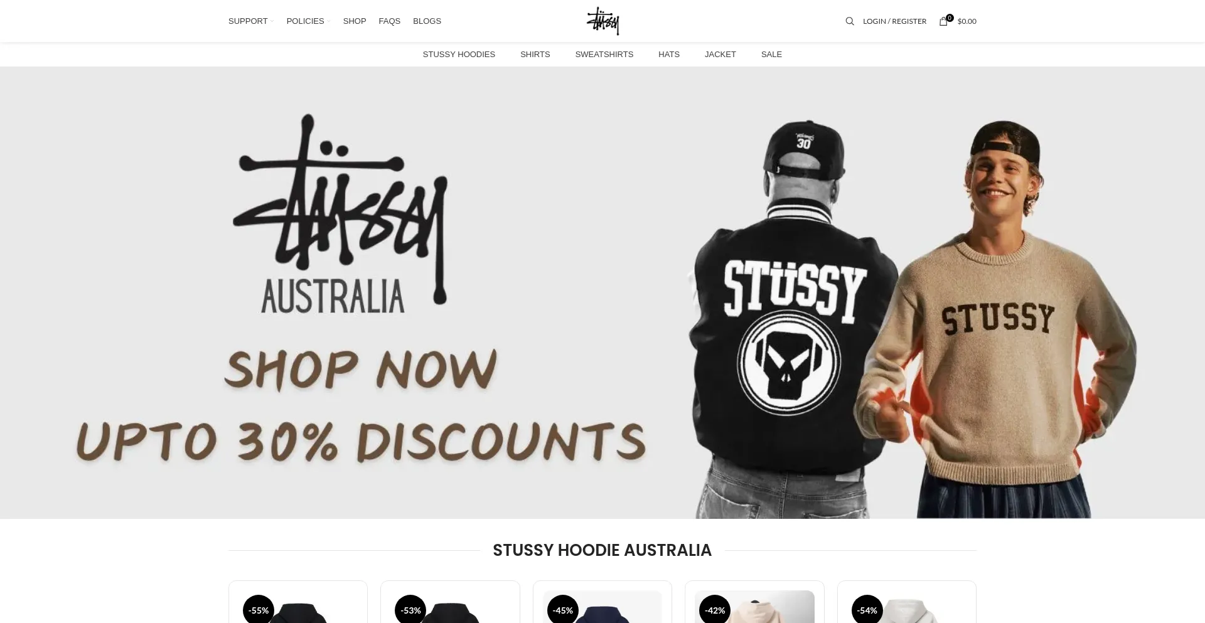The width and height of the screenshot is (1205, 623).
Task: Open the Shop page
Action: [355, 21]
